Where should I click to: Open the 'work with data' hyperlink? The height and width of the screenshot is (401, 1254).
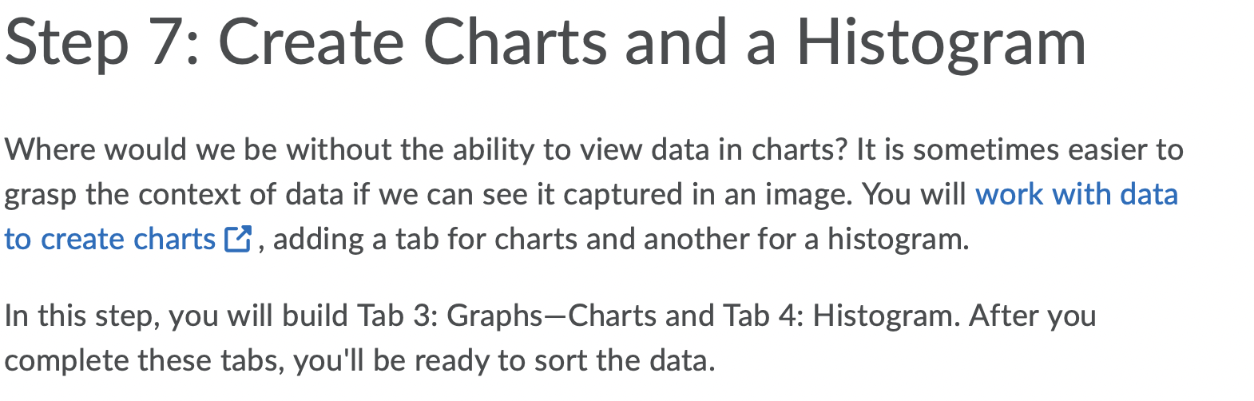click(x=1076, y=194)
